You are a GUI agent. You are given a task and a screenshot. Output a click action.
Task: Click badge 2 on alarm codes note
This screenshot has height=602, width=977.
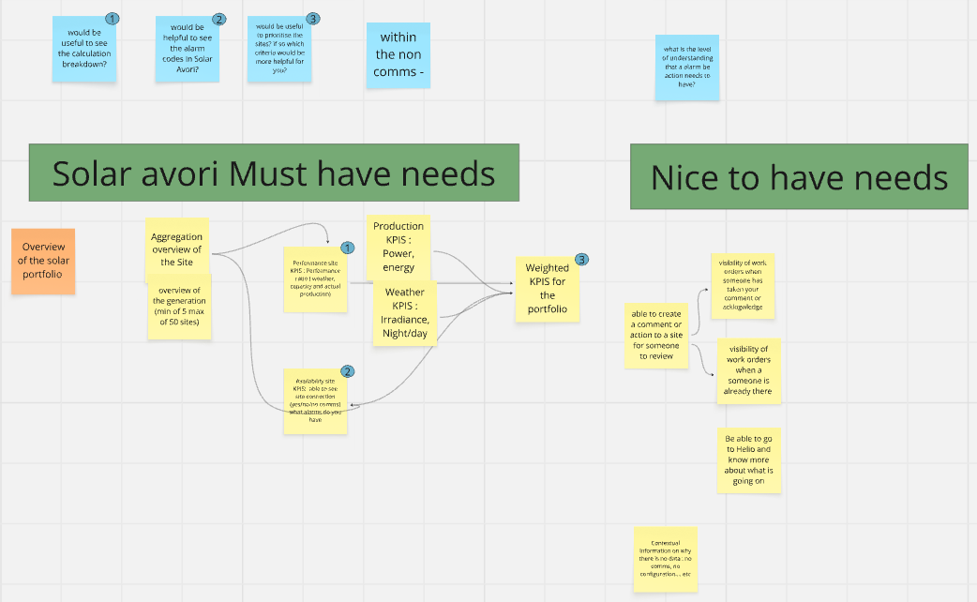(219, 19)
